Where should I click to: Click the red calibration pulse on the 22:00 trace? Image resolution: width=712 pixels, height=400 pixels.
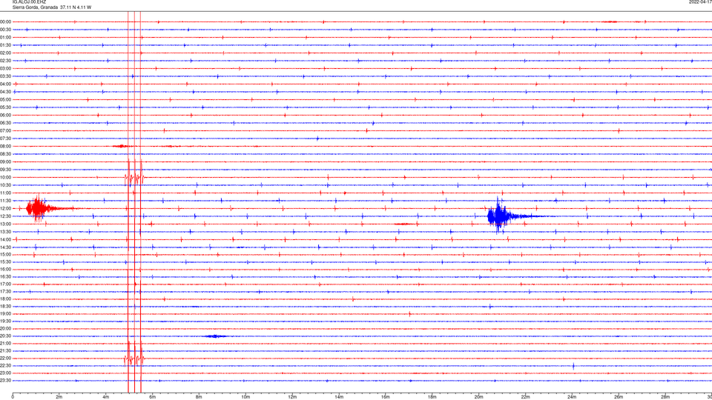134,357
